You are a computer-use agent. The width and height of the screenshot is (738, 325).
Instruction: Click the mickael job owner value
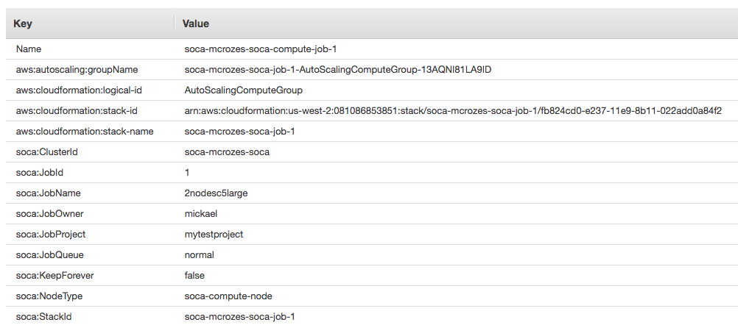pyautogui.click(x=201, y=214)
